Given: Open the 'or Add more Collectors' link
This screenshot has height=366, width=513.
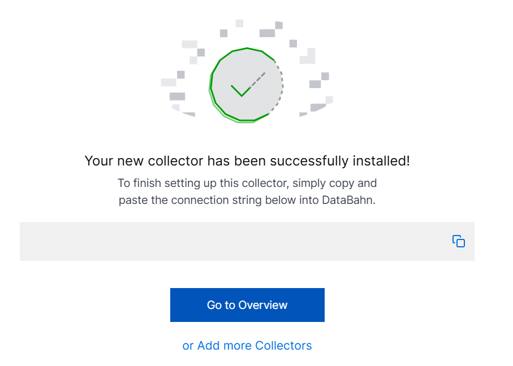Looking at the screenshot, I should [x=247, y=346].
